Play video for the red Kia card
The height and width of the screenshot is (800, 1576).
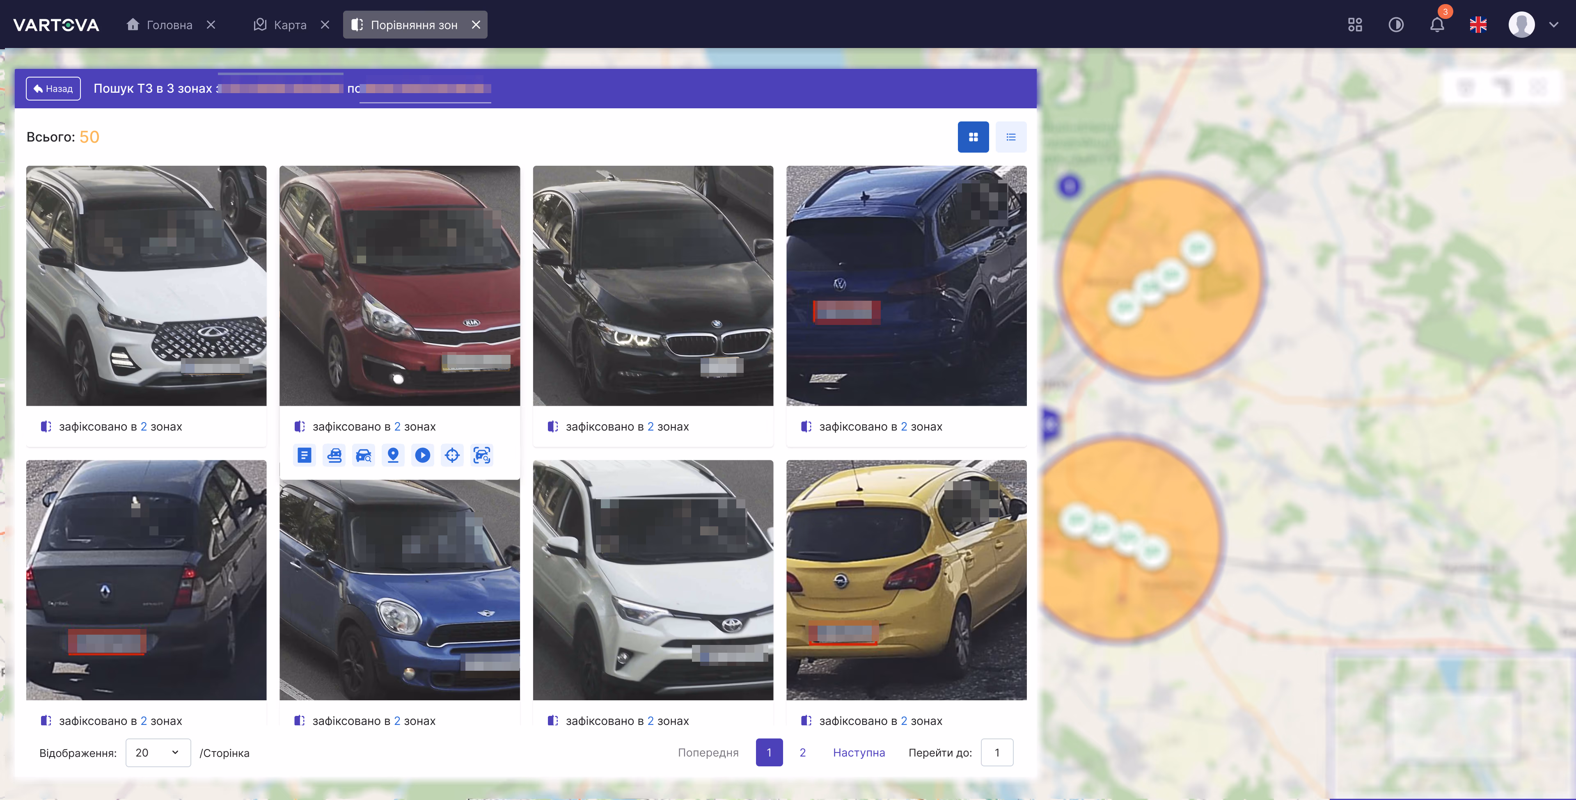point(423,455)
